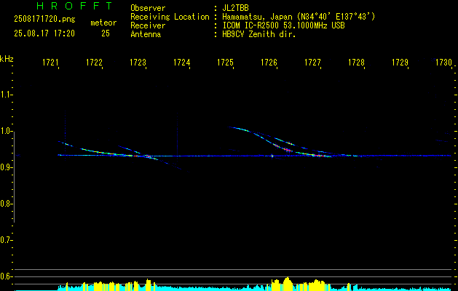Click HB9CV Zenith dir. text
This screenshot has width=458, height=291.
(x=259, y=34)
